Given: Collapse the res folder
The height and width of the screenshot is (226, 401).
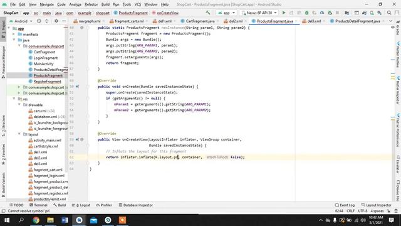Looking at the screenshot, I should [14, 99].
